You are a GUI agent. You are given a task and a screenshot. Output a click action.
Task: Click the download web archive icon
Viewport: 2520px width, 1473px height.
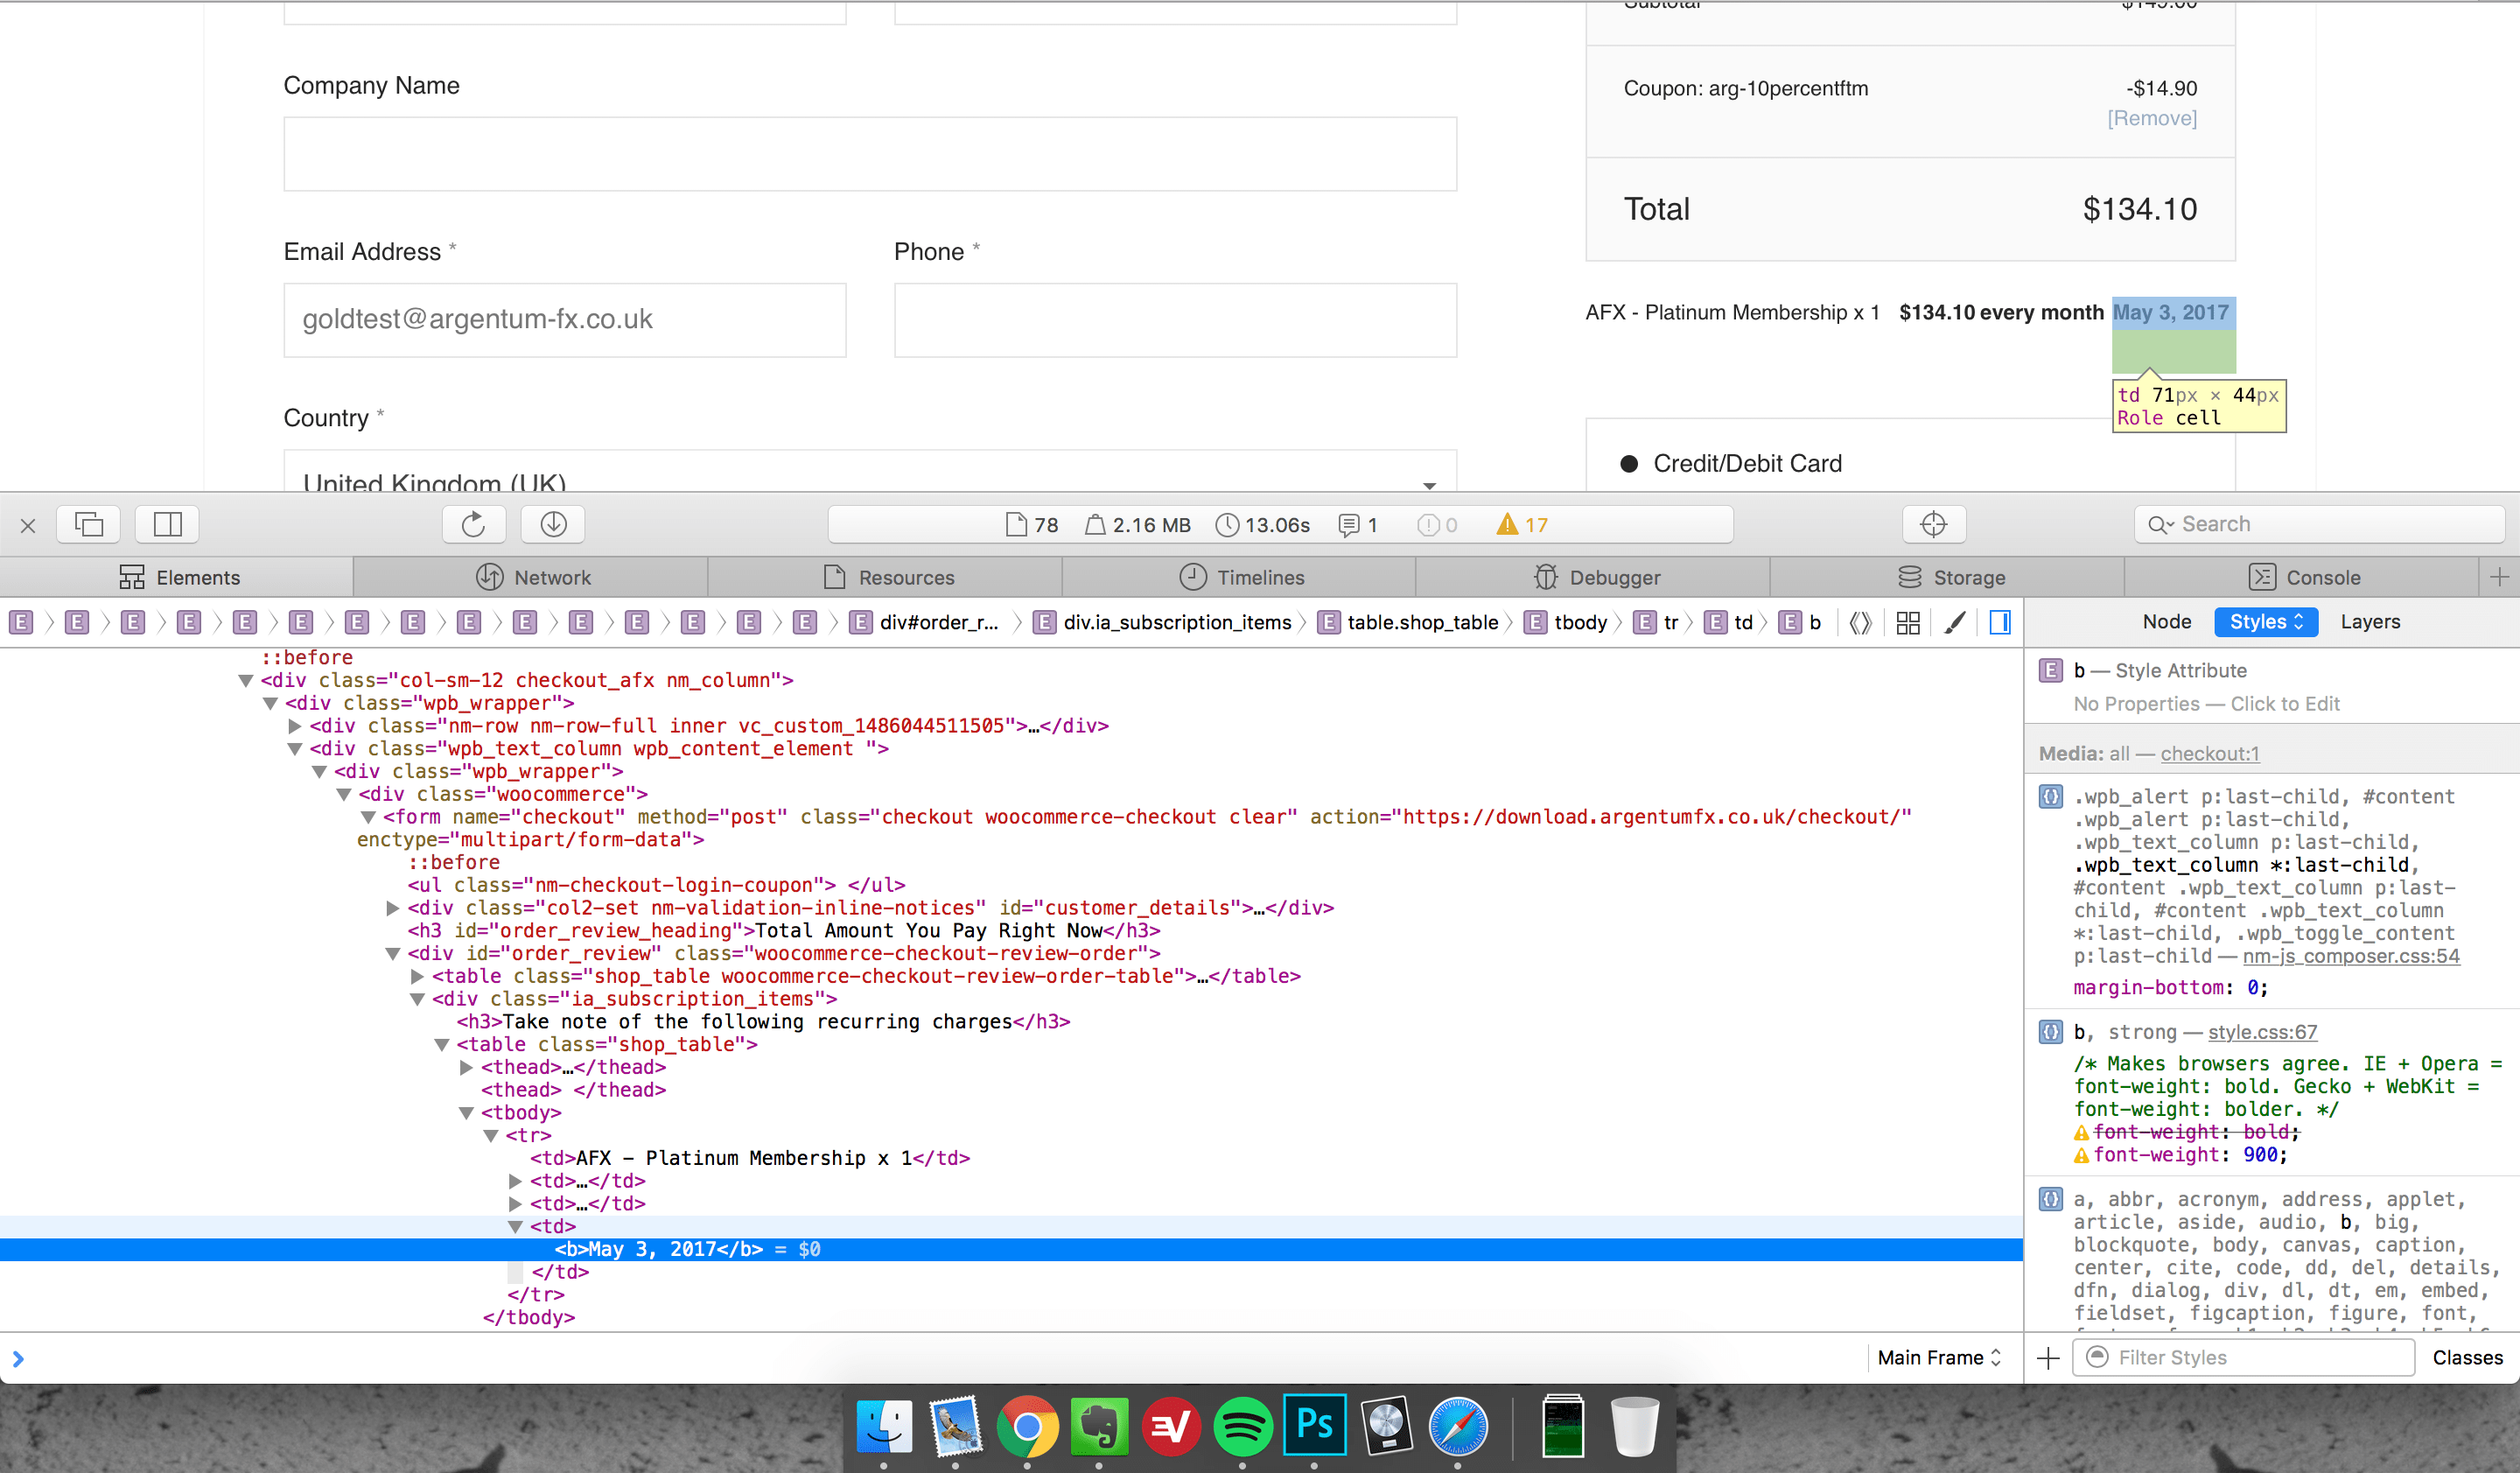tap(553, 524)
